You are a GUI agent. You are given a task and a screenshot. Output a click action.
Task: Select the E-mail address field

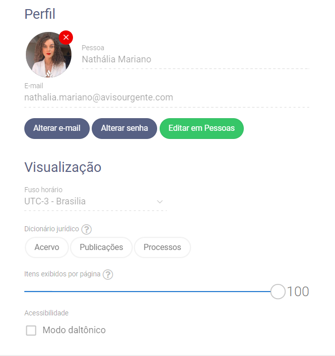tap(167, 97)
